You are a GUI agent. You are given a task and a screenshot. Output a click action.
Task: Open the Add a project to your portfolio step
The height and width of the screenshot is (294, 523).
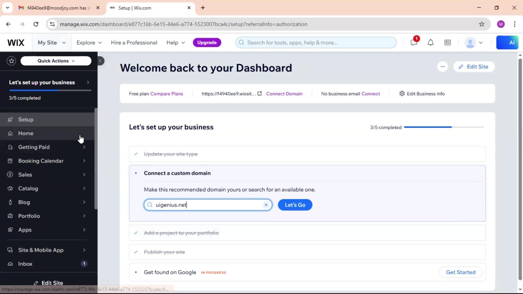click(x=307, y=233)
